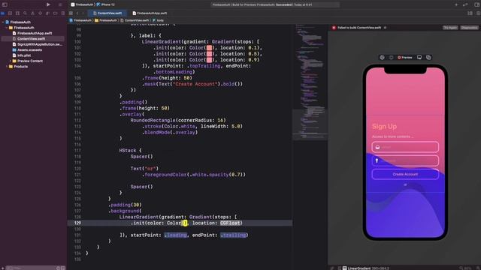Viewport: 481px width, 270px height.
Task: Click the color swatch on line 101
Action: 209,48
